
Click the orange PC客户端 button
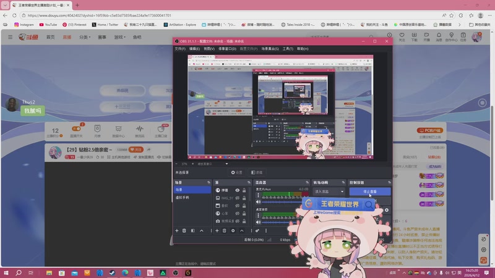coord(430,130)
